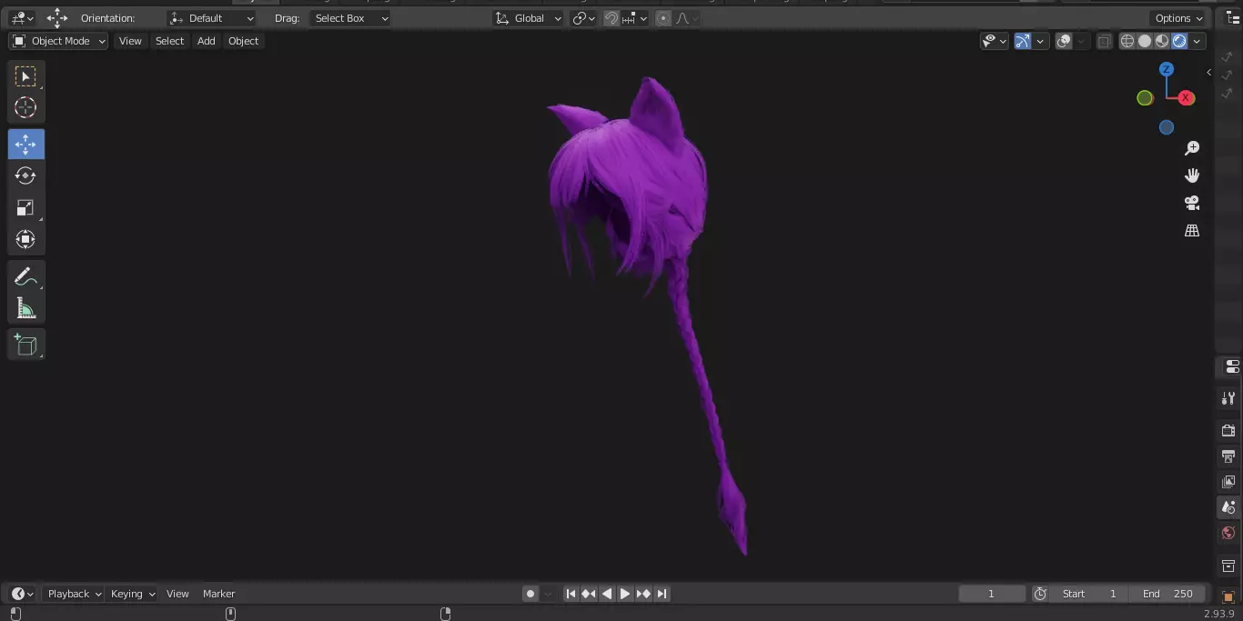Open the 3D viewport editor type dropdown
The width and height of the screenshot is (1243, 621).
coord(22,18)
